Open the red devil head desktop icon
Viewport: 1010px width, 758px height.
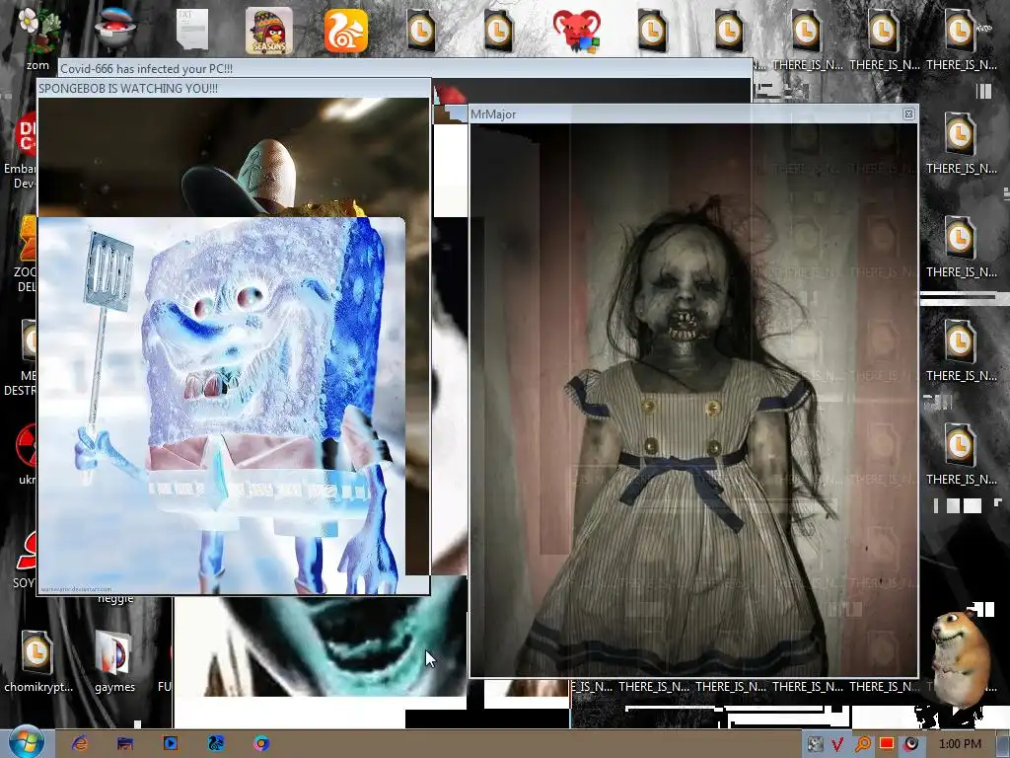(576, 31)
